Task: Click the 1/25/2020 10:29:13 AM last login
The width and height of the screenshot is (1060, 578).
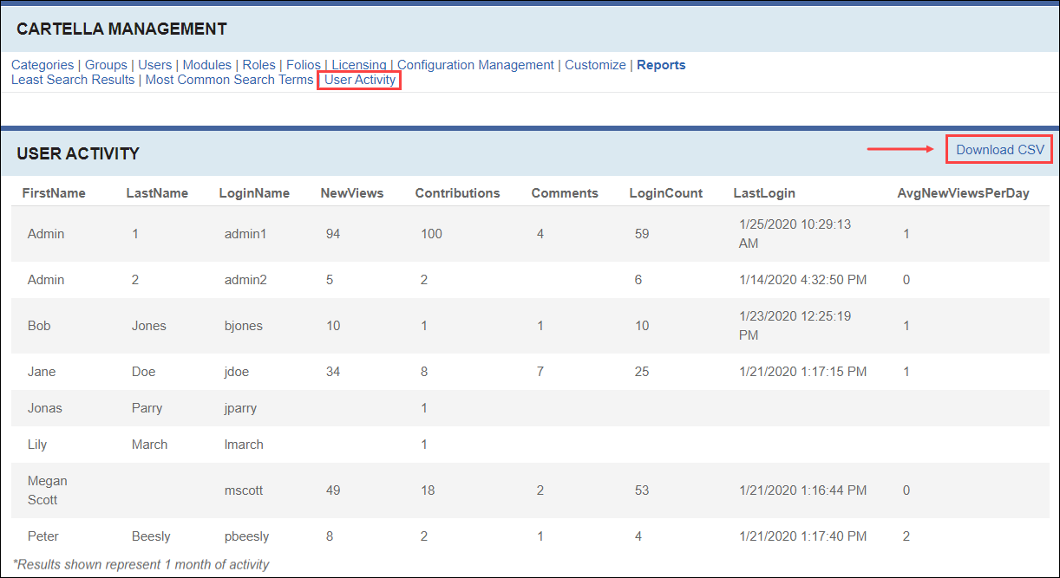Action: pos(795,234)
